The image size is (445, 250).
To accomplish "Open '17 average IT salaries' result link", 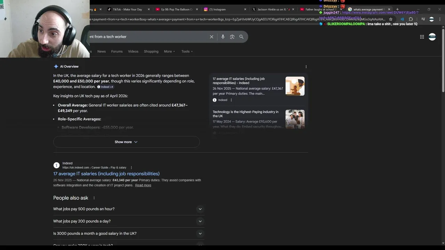I will point(106,174).
